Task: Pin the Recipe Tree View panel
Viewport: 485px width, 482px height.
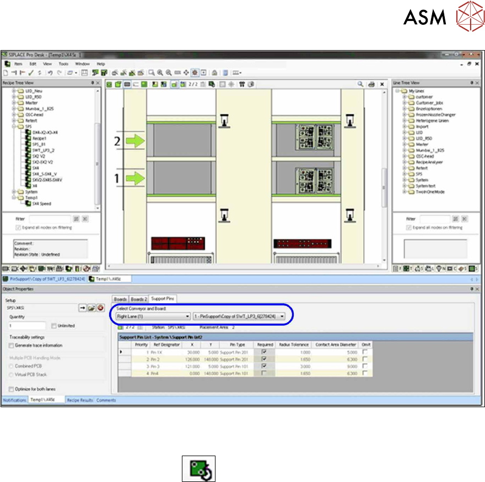Action: coord(93,83)
